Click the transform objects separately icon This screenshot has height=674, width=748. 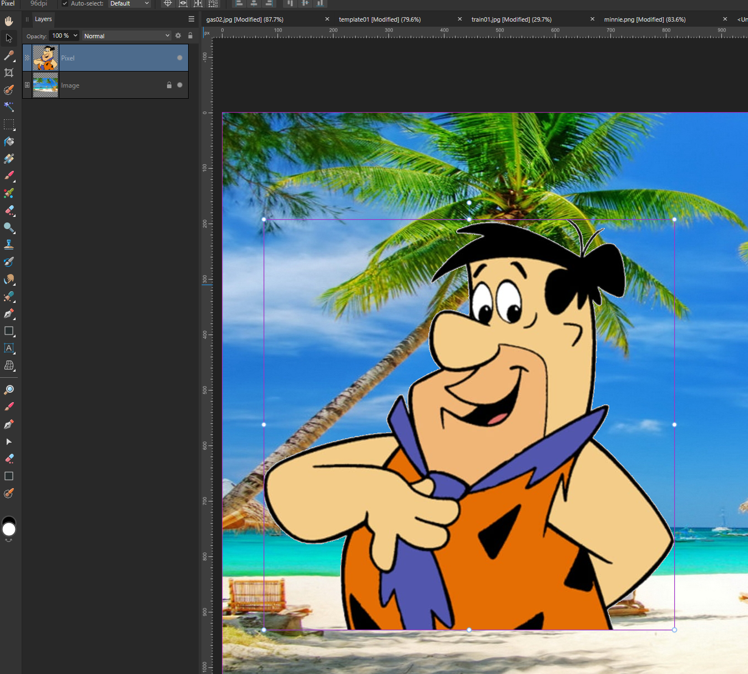pos(213,3)
